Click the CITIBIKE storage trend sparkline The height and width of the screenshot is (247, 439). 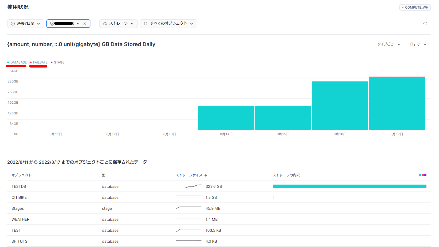tap(189, 196)
